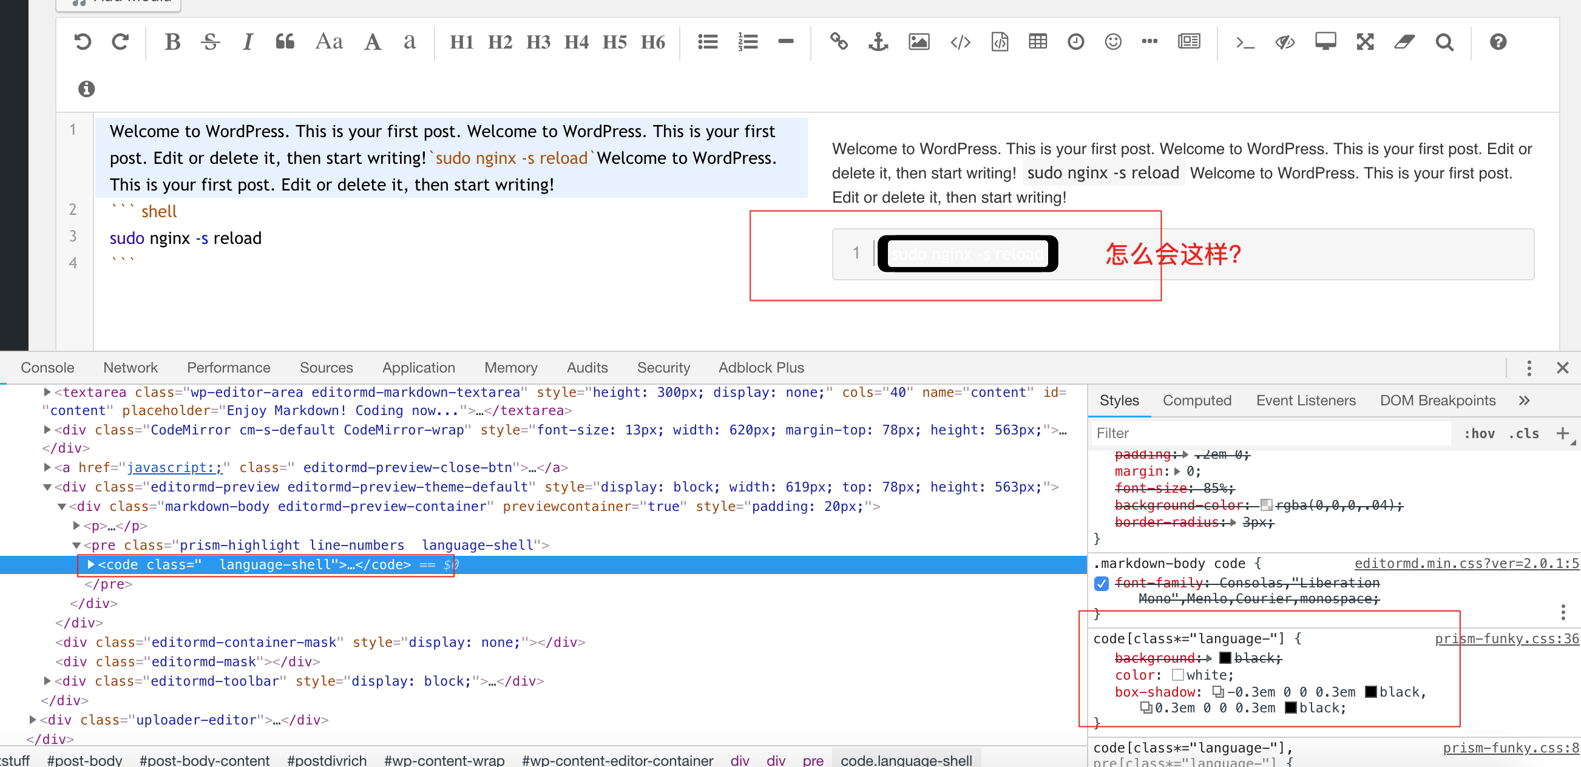Open editor help with the question mark icon
Image resolution: width=1581 pixels, height=767 pixels.
[x=1498, y=42]
